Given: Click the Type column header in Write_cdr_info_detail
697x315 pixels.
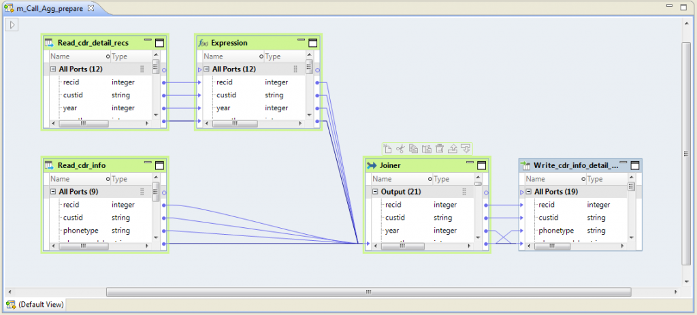Looking at the screenshot, I should tap(606, 179).
